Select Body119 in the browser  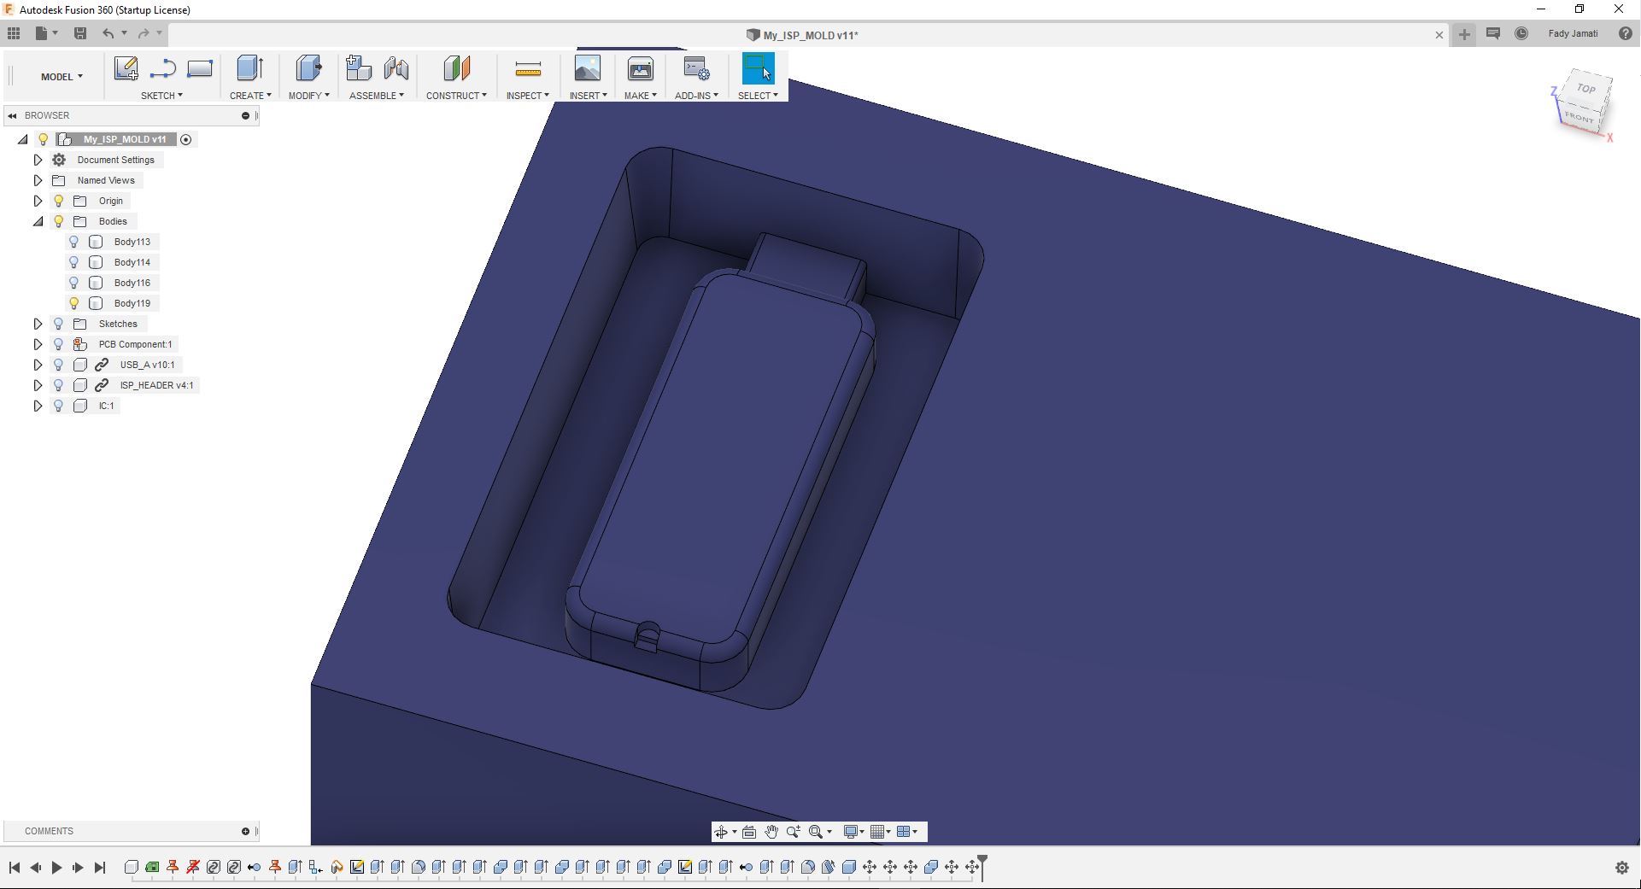(x=132, y=303)
